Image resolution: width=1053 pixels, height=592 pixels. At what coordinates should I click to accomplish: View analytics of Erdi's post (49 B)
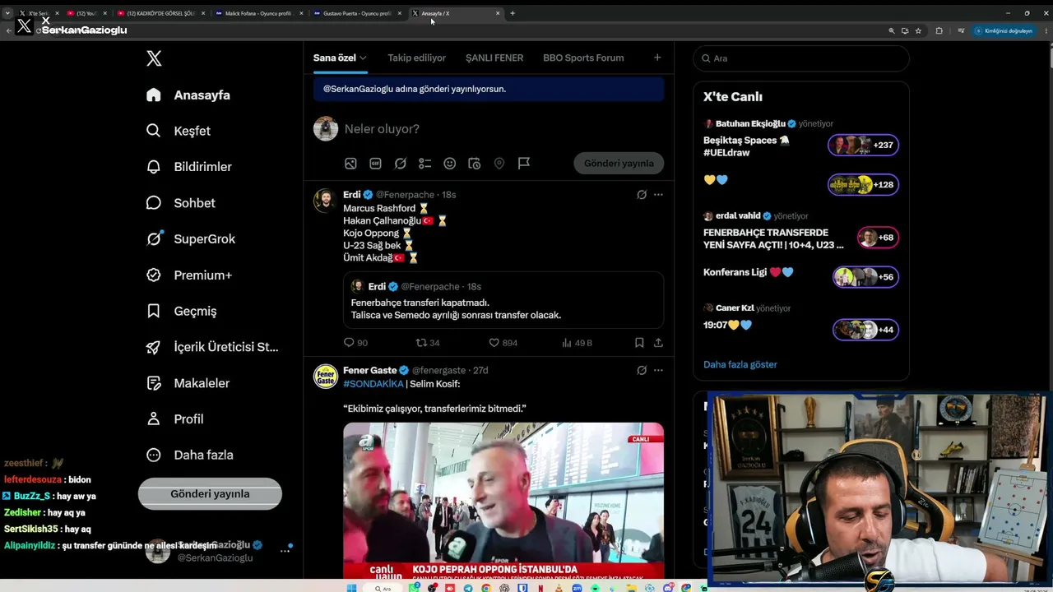[577, 343]
